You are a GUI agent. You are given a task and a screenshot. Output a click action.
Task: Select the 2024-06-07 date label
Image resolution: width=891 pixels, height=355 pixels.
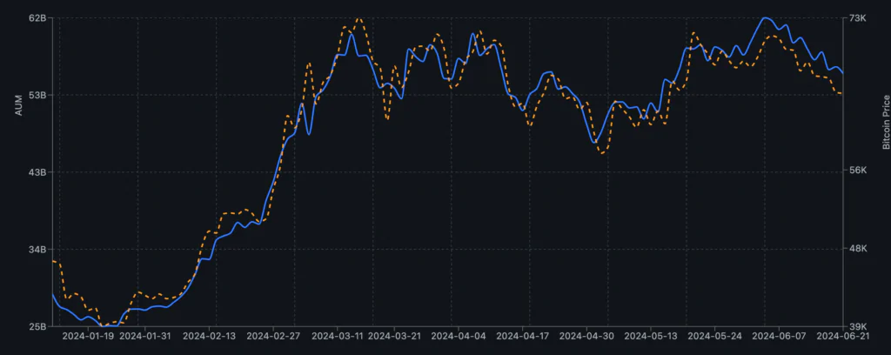pyautogui.click(x=779, y=335)
